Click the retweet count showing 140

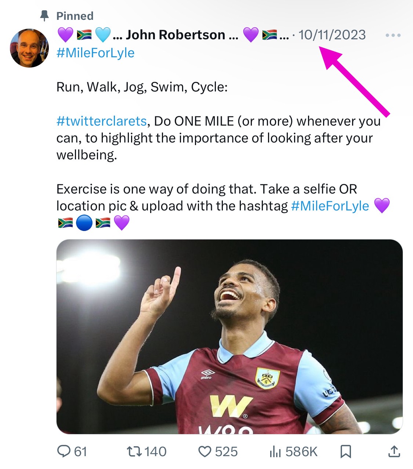pos(155,451)
